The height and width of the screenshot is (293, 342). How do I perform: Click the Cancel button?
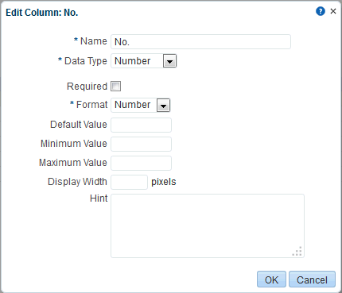pyautogui.click(x=312, y=280)
